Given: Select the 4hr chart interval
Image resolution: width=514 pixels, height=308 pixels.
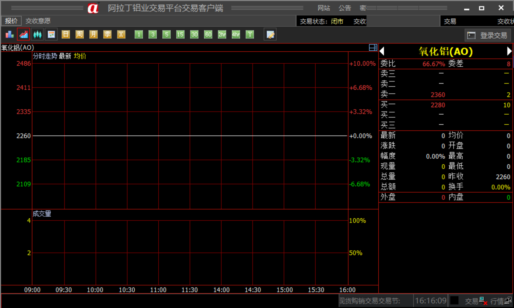Looking at the screenshot, I should click(236, 34).
